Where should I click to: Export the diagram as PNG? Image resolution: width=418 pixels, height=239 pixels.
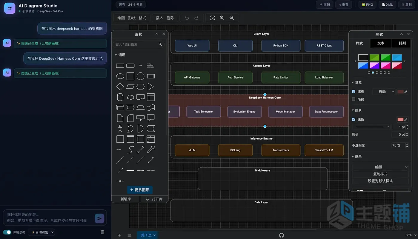367,5
